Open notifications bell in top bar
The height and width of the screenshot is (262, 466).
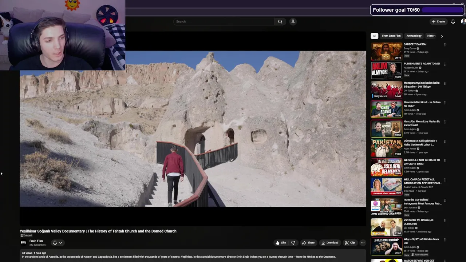pyautogui.click(x=453, y=21)
